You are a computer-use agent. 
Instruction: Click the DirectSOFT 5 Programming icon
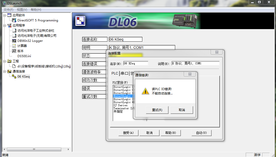click(14, 20)
